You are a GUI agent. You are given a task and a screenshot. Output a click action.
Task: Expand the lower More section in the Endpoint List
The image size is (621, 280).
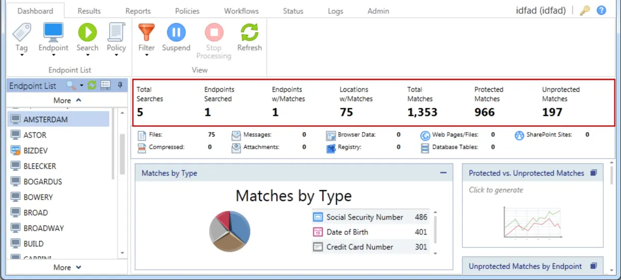click(68, 268)
